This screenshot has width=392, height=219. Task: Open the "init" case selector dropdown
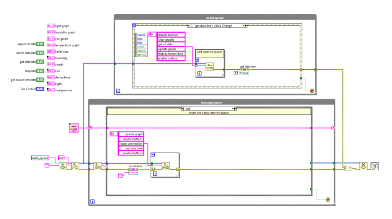coord(234,109)
